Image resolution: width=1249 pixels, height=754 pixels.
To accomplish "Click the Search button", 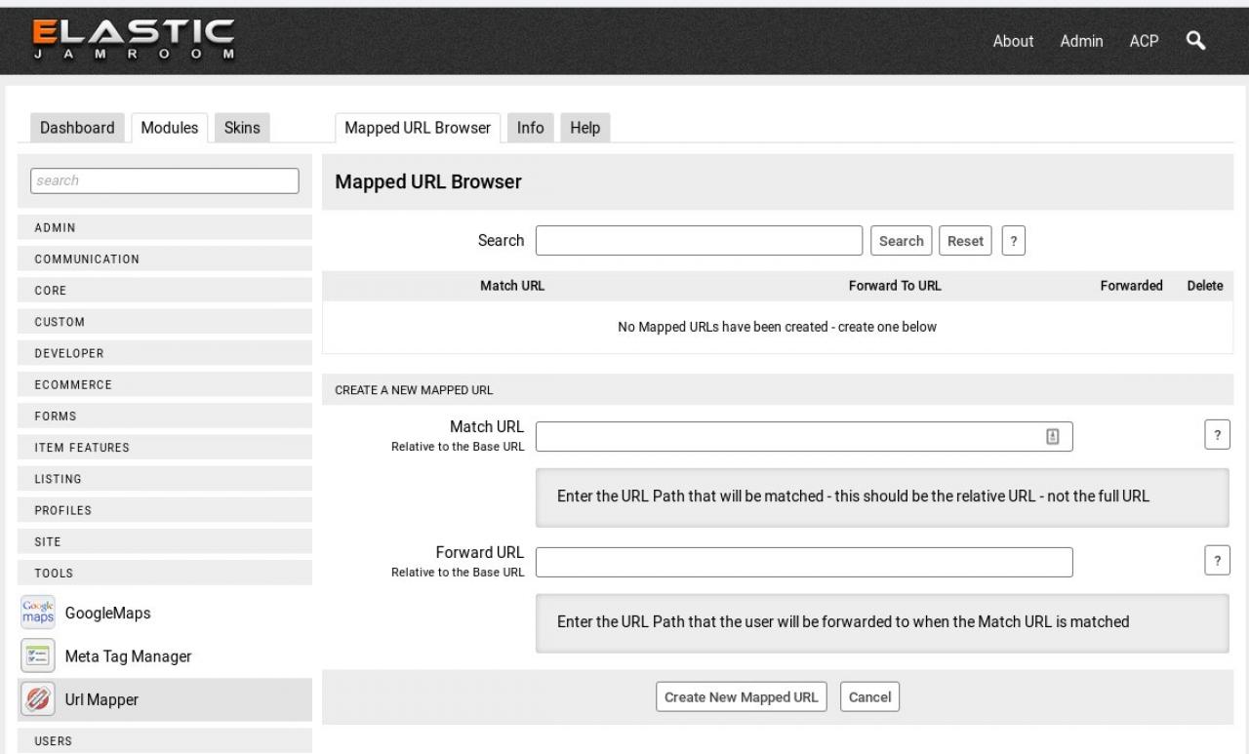I will pos(902,241).
